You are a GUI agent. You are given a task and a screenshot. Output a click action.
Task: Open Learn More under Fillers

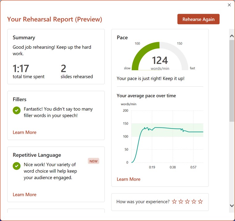point(25,132)
